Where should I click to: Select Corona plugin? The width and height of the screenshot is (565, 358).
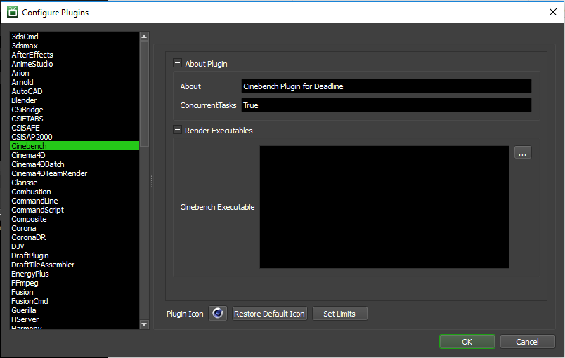[x=74, y=228]
